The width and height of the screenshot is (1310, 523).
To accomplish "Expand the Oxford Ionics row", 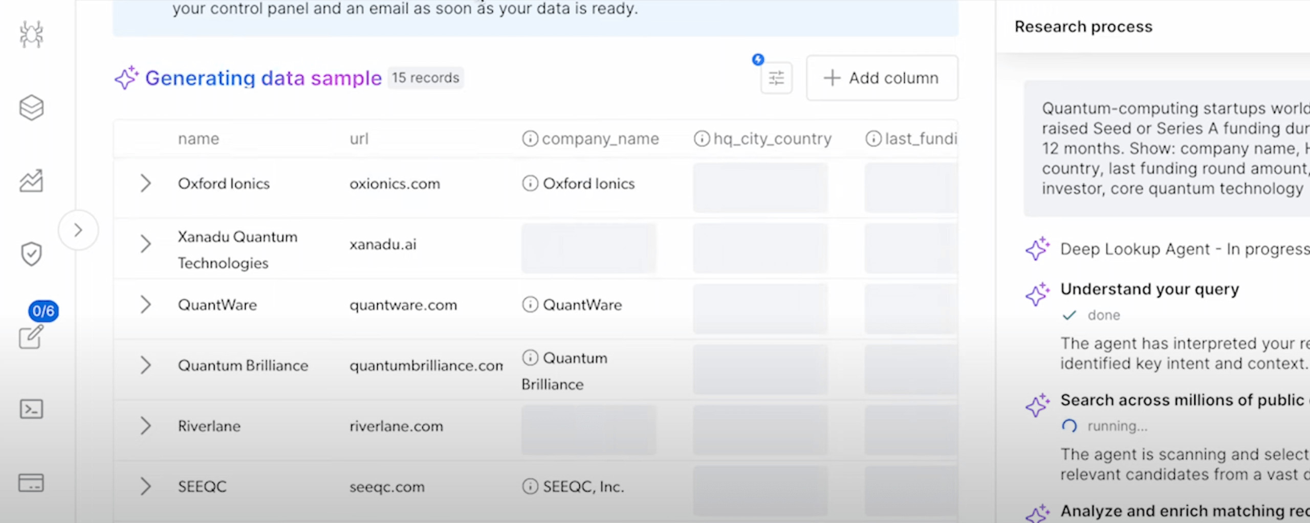I will pyautogui.click(x=145, y=183).
